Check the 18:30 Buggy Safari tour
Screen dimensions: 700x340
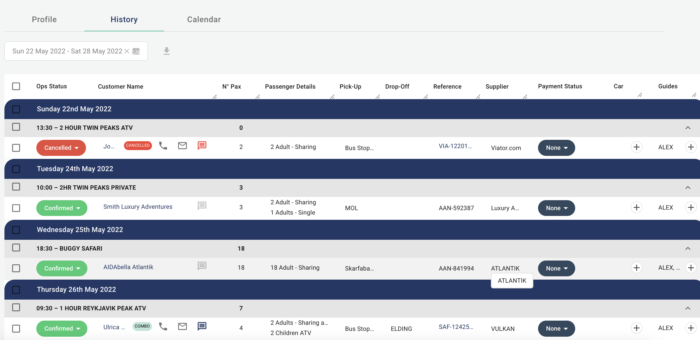[16, 248]
